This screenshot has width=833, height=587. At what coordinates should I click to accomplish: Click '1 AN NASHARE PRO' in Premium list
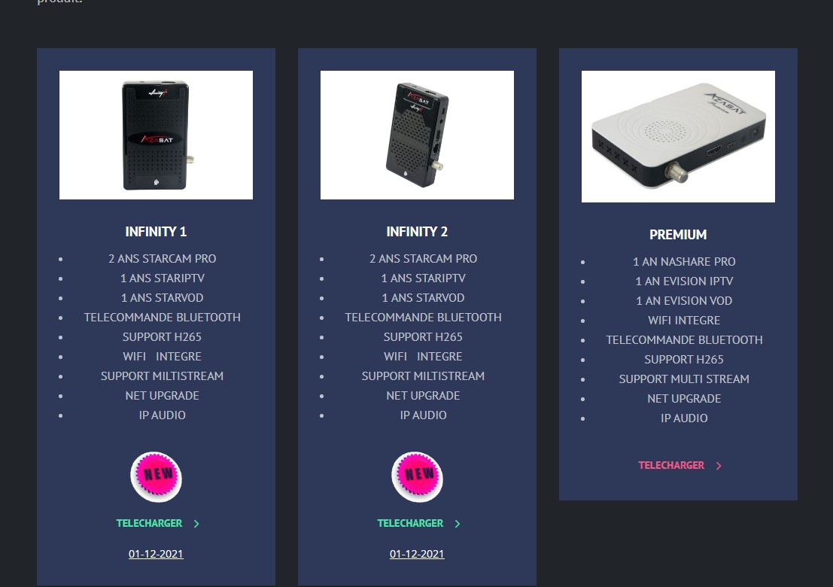684,262
